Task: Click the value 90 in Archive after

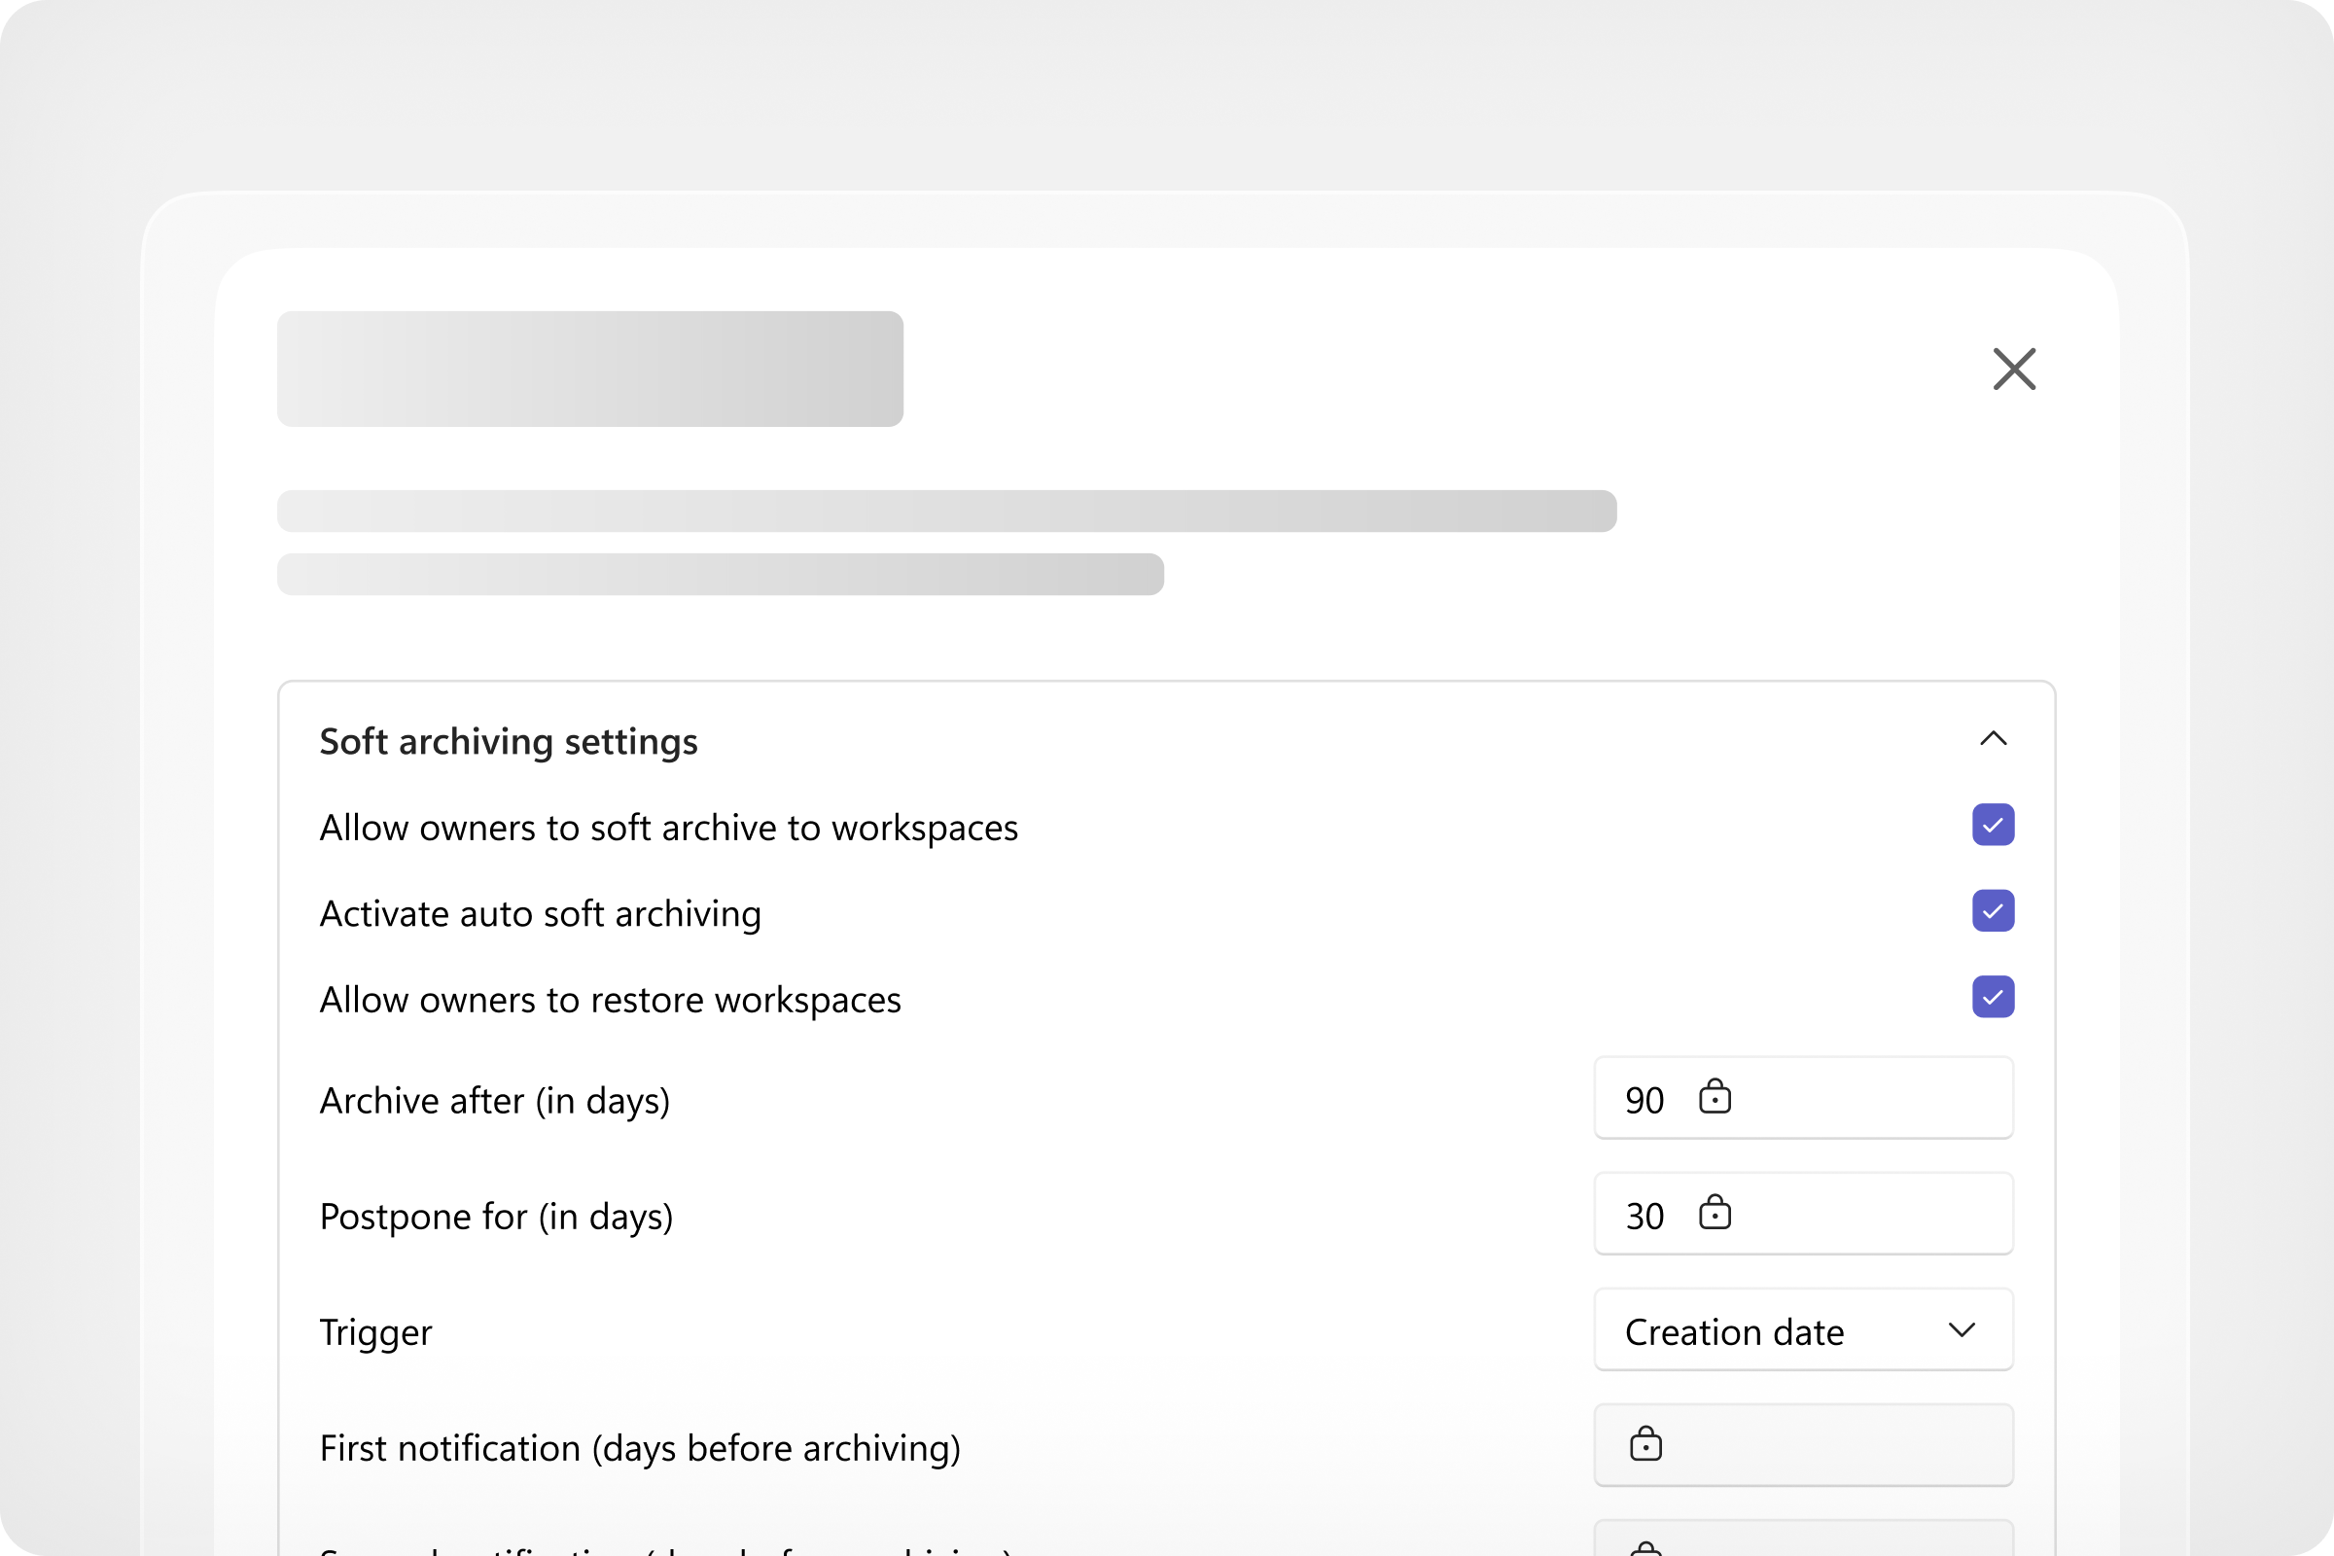Action: coord(1644,1100)
